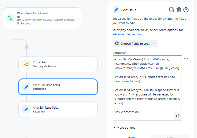Image resolution: width=197 pixels, height=138 pixels.
Task: Click the trash delete icon
Action: tap(179, 10)
